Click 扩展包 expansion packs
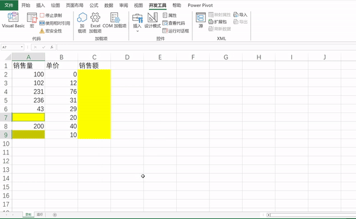The height and width of the screenshot is (219, 356). [x=218, y=22]
